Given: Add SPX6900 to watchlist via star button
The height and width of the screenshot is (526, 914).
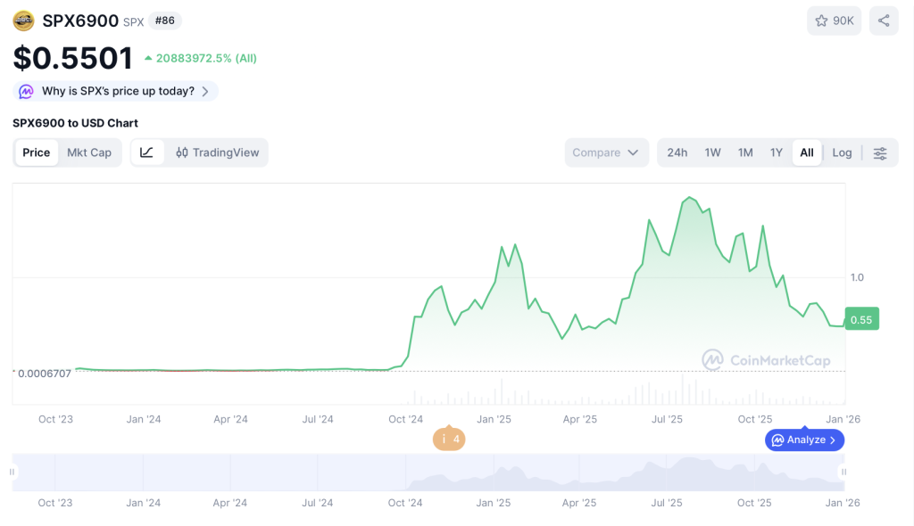Looking at the screenshot, I should 834,21.
